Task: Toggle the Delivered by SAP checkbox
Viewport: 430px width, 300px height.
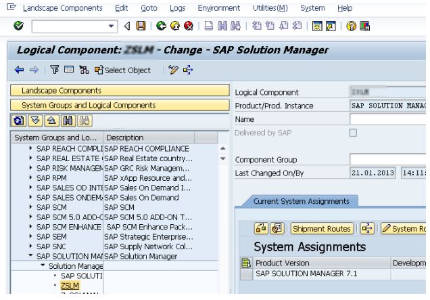Action: 353,133
